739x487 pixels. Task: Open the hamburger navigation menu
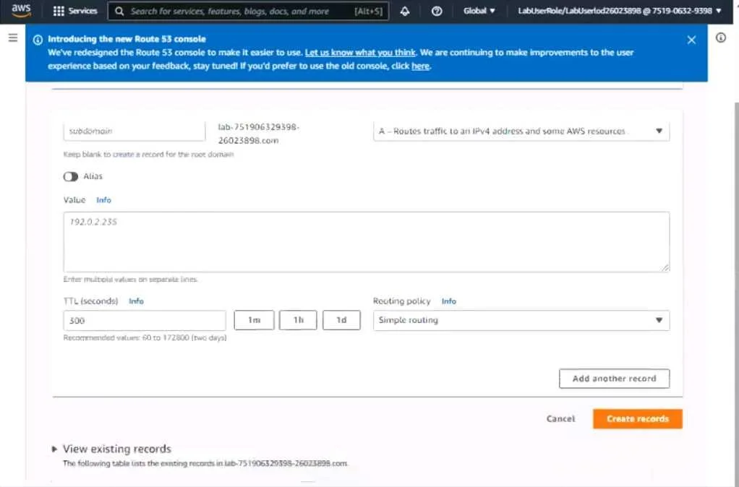13,38
